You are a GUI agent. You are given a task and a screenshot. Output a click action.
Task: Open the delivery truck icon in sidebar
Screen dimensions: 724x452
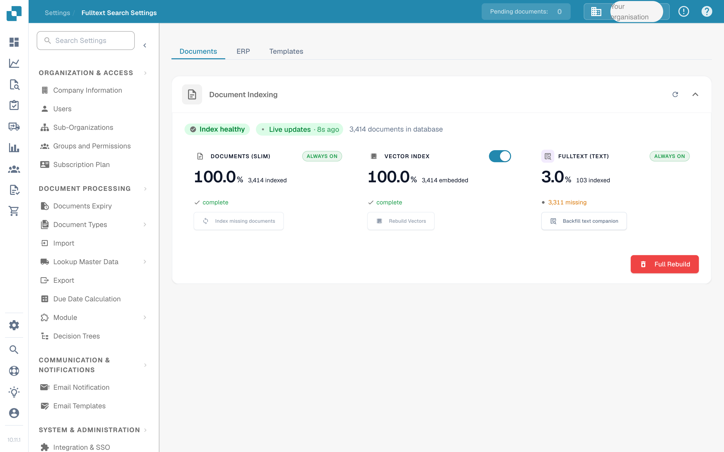(14, 127)
